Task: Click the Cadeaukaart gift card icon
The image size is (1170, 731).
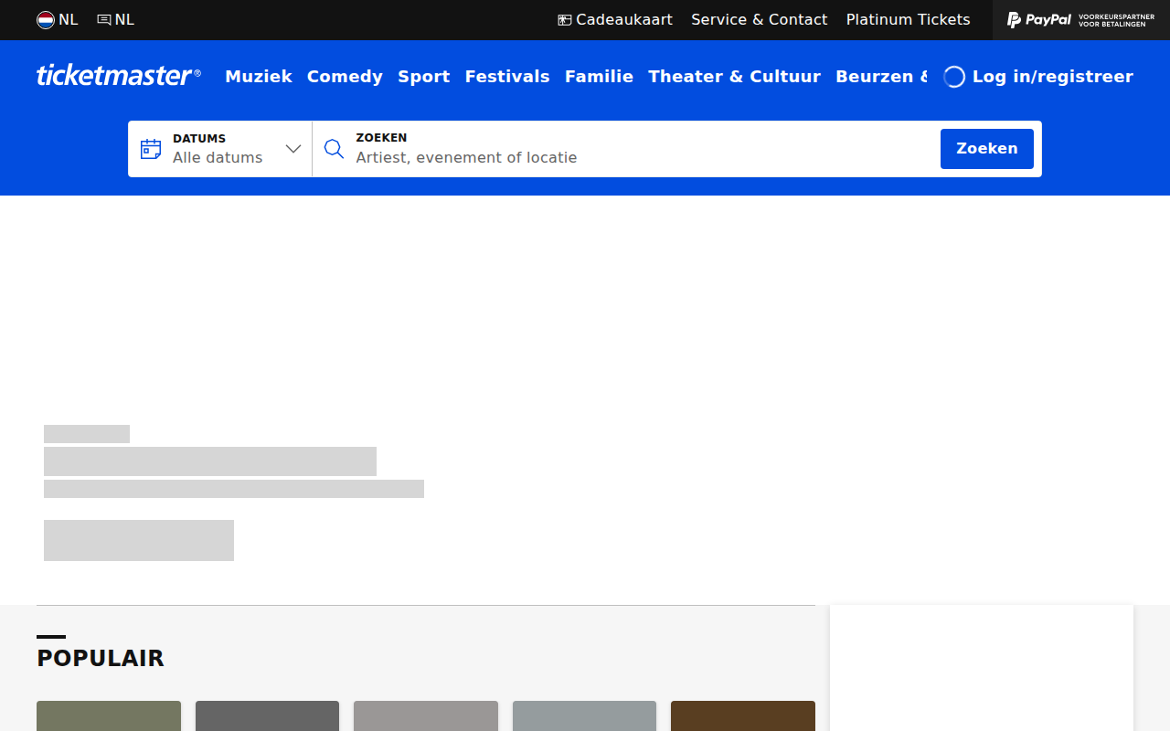Action: coord(565,20)
